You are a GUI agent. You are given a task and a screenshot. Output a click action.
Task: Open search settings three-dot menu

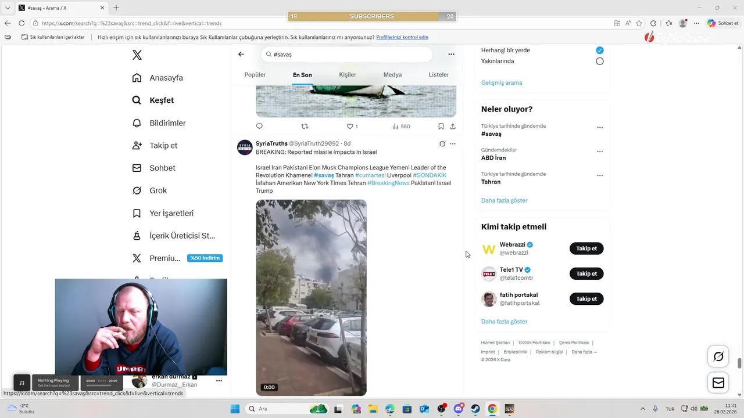click(451, 54)
